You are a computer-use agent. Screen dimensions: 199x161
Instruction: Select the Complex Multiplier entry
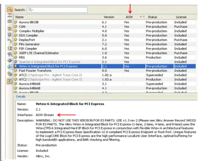105,31
